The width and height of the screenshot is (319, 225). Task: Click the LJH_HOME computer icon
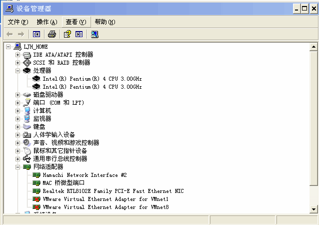[x=17, y=47]
